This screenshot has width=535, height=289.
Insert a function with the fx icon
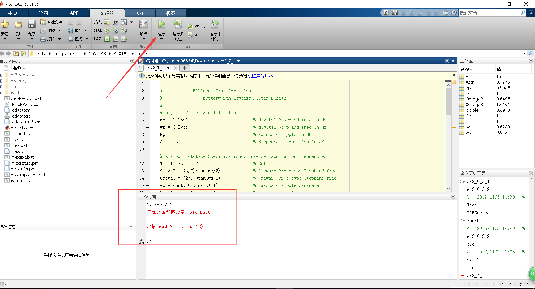tap(115, 22)
